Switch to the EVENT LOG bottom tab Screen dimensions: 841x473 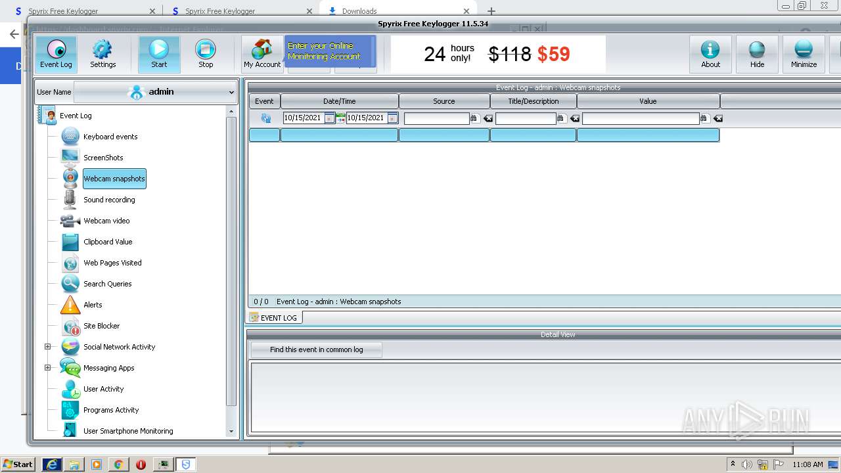(x=274, y=318)
